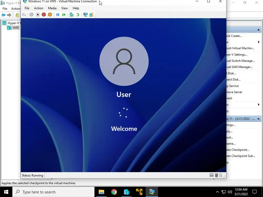Viewport: 263px width, 197px height.
Task: Expand the New submenu arrow
Action: pos(258,42)
